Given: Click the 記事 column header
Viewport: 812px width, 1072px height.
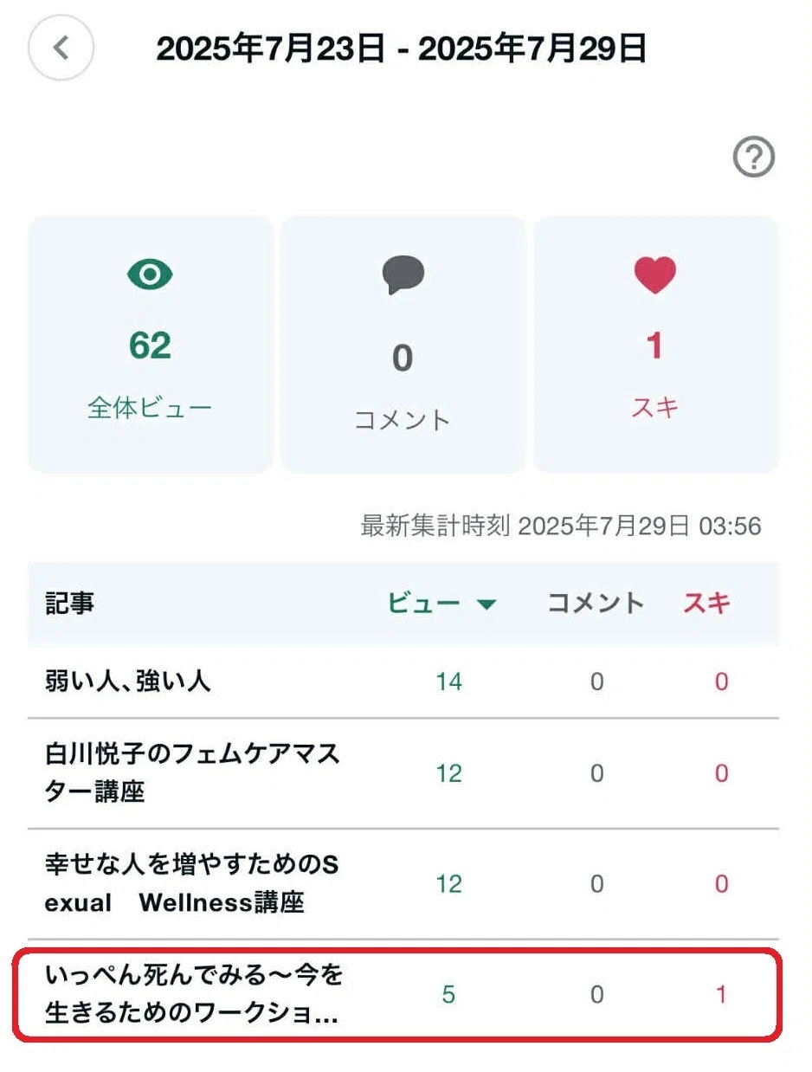Looking at the screenshot, I should [x=69, y=604].
